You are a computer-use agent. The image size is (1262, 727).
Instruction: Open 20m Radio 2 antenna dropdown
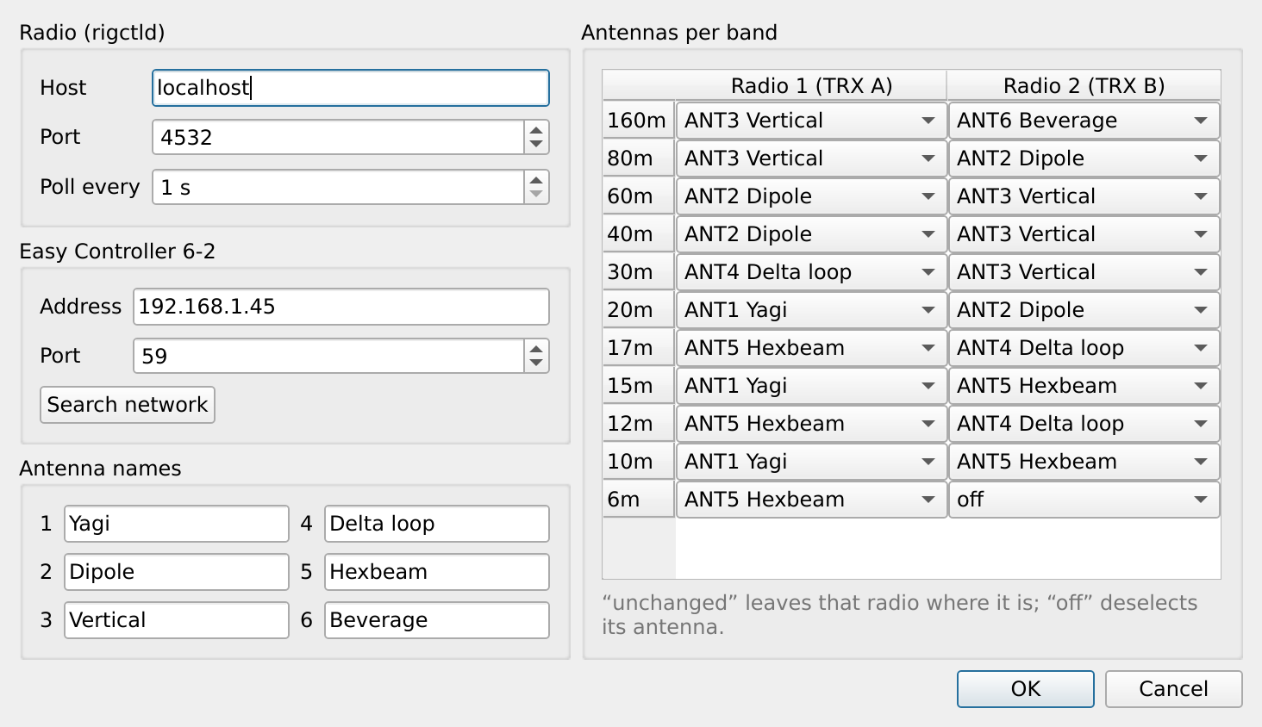(x=1084, y=310)
